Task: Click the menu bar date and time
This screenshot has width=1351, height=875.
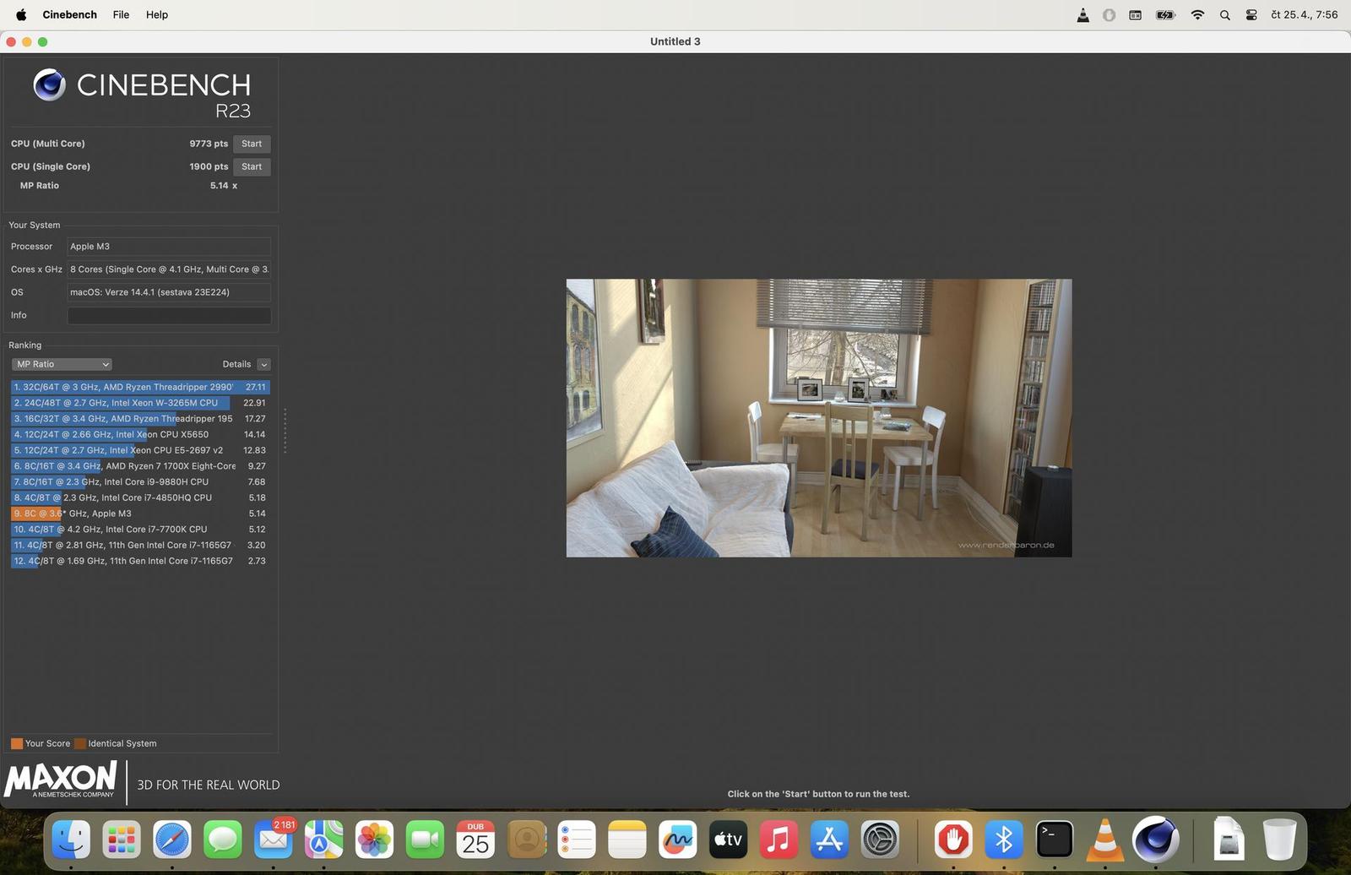Action: 1305,14
